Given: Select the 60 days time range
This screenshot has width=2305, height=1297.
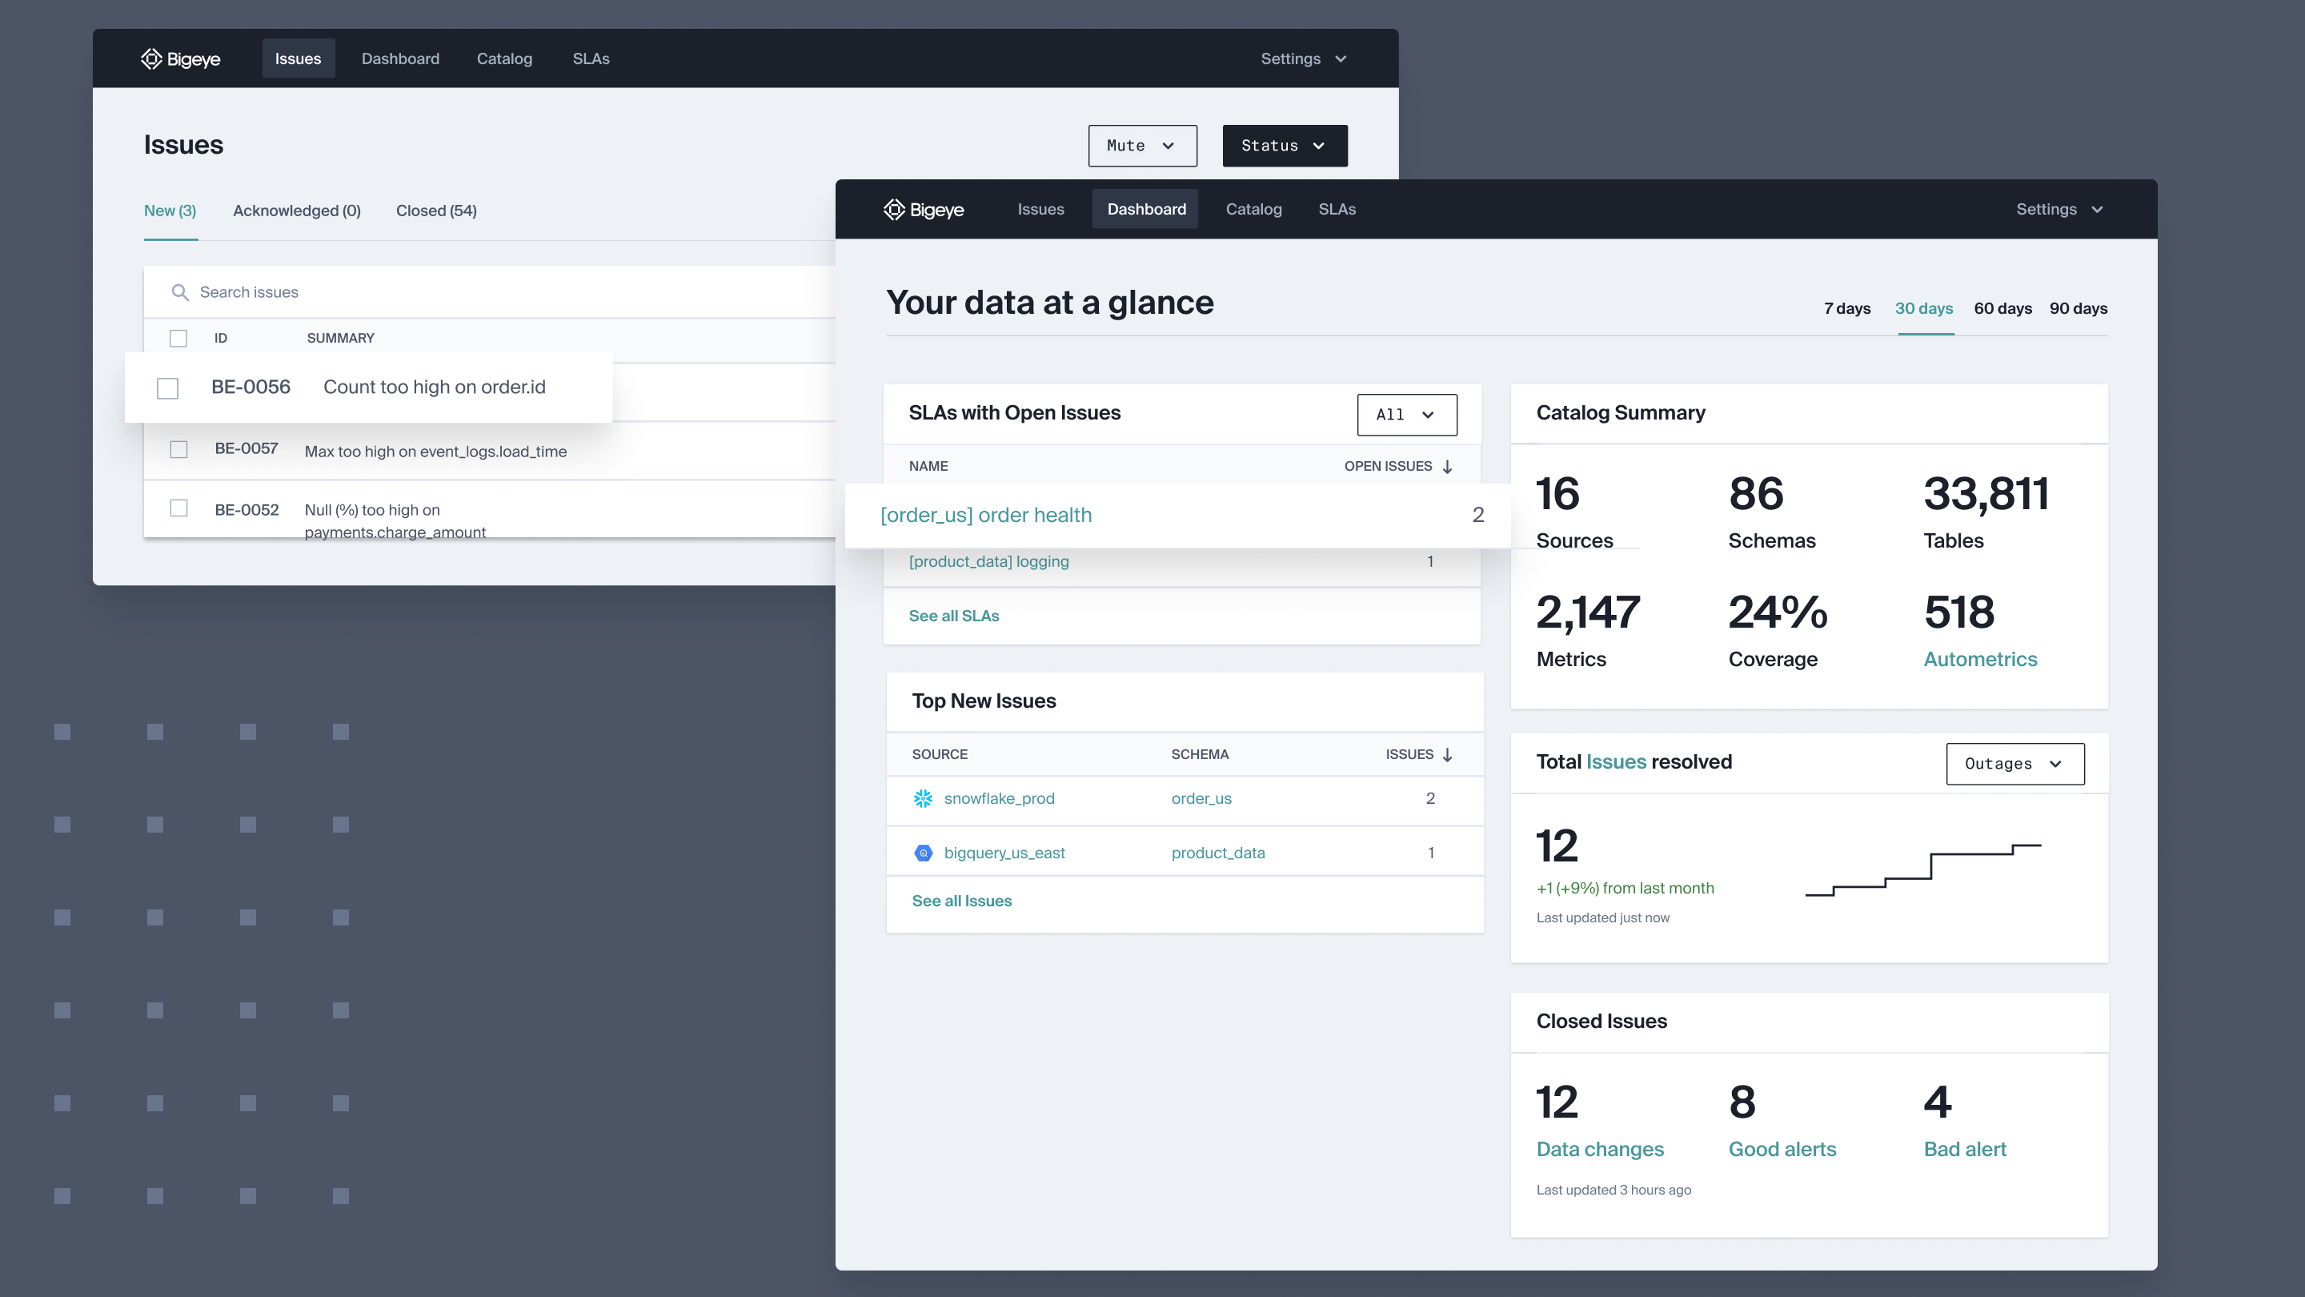Looking at the screenshot, I should tap(2003, 308).
